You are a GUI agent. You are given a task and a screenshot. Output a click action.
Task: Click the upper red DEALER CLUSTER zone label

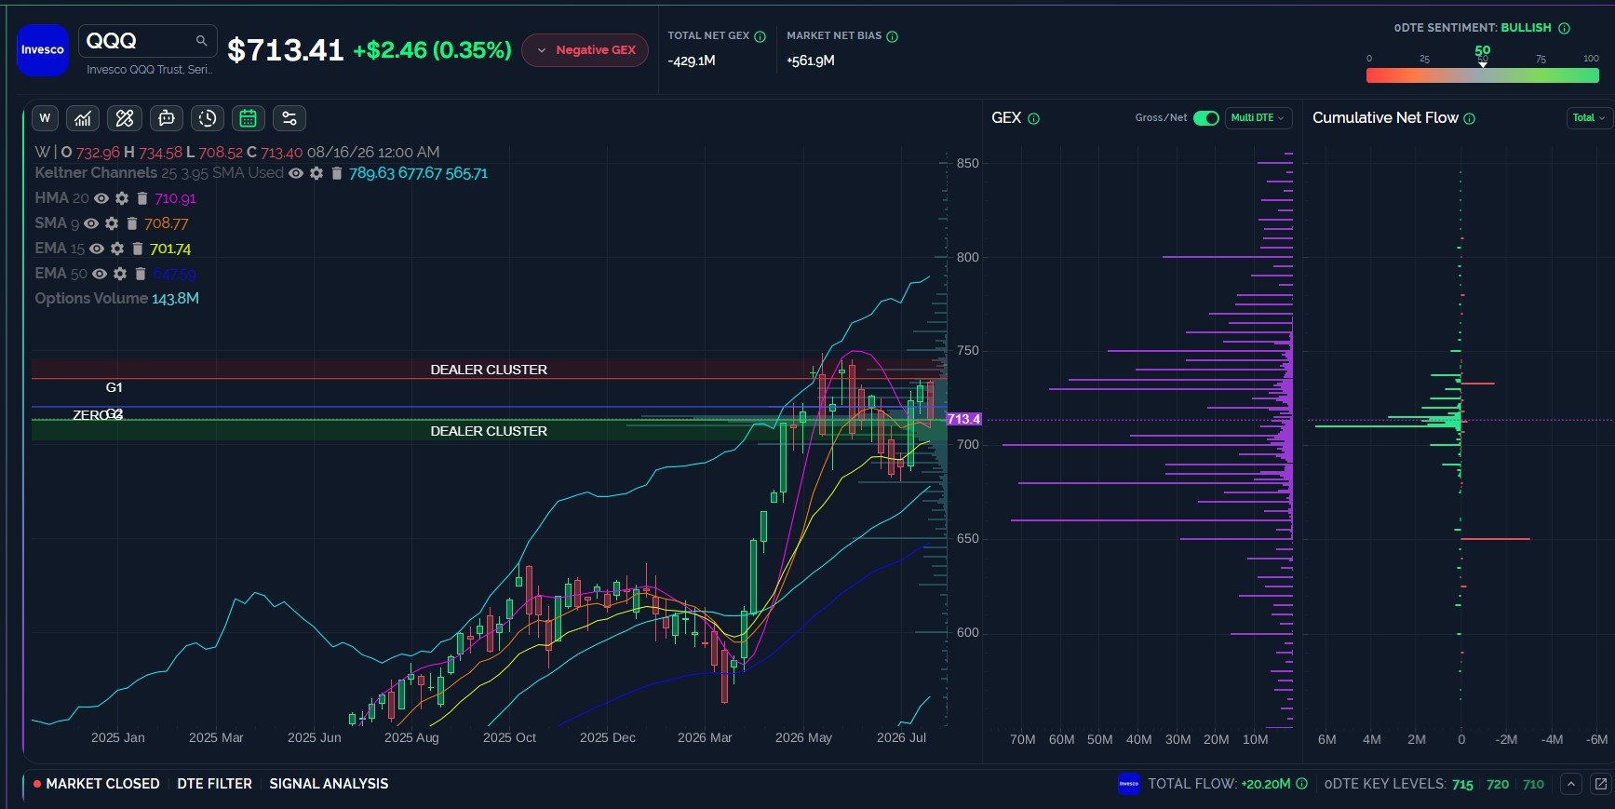tap(489, 370)
